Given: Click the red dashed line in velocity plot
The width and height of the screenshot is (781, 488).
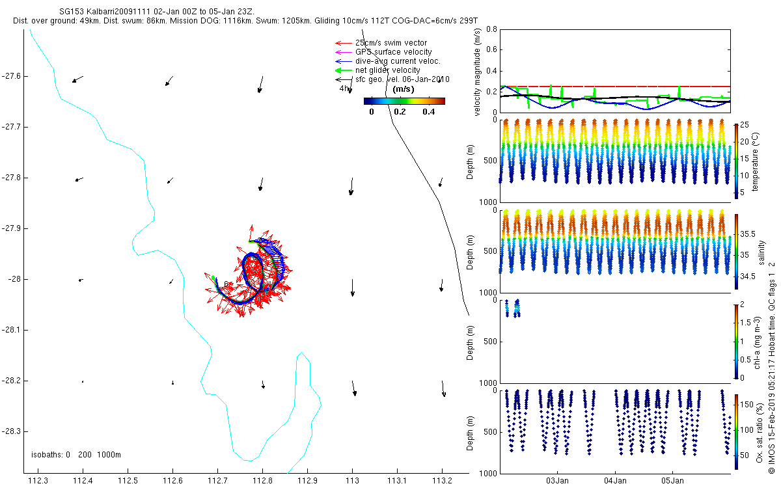Looking at the screenshot, I should [615, 86].
